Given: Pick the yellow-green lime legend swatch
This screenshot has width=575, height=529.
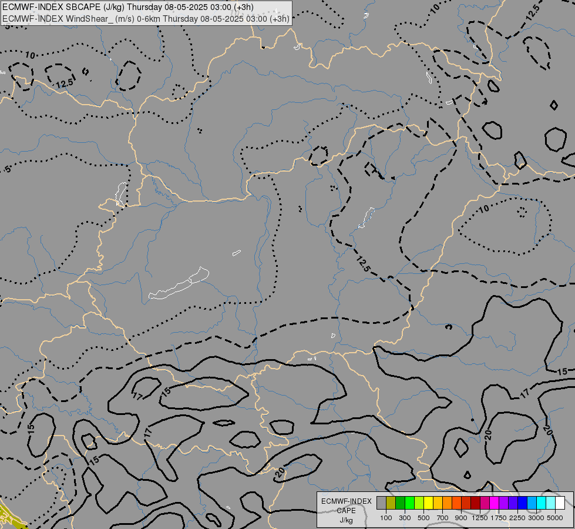Looking at the screenshot, I should pos(419,503).
